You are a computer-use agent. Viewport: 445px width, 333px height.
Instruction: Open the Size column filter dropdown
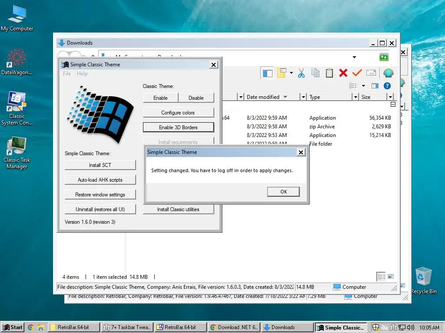click(390, 97)
